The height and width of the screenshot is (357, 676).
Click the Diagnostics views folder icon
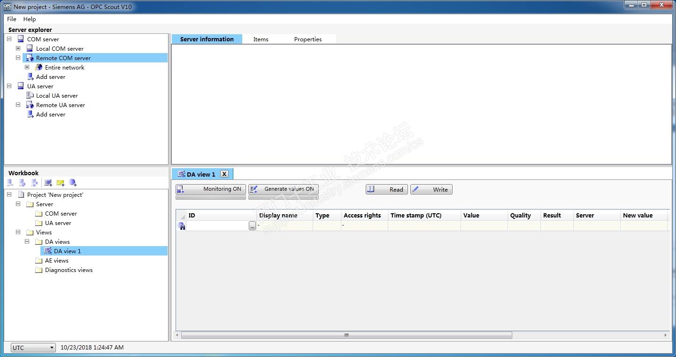coord(38,270)
